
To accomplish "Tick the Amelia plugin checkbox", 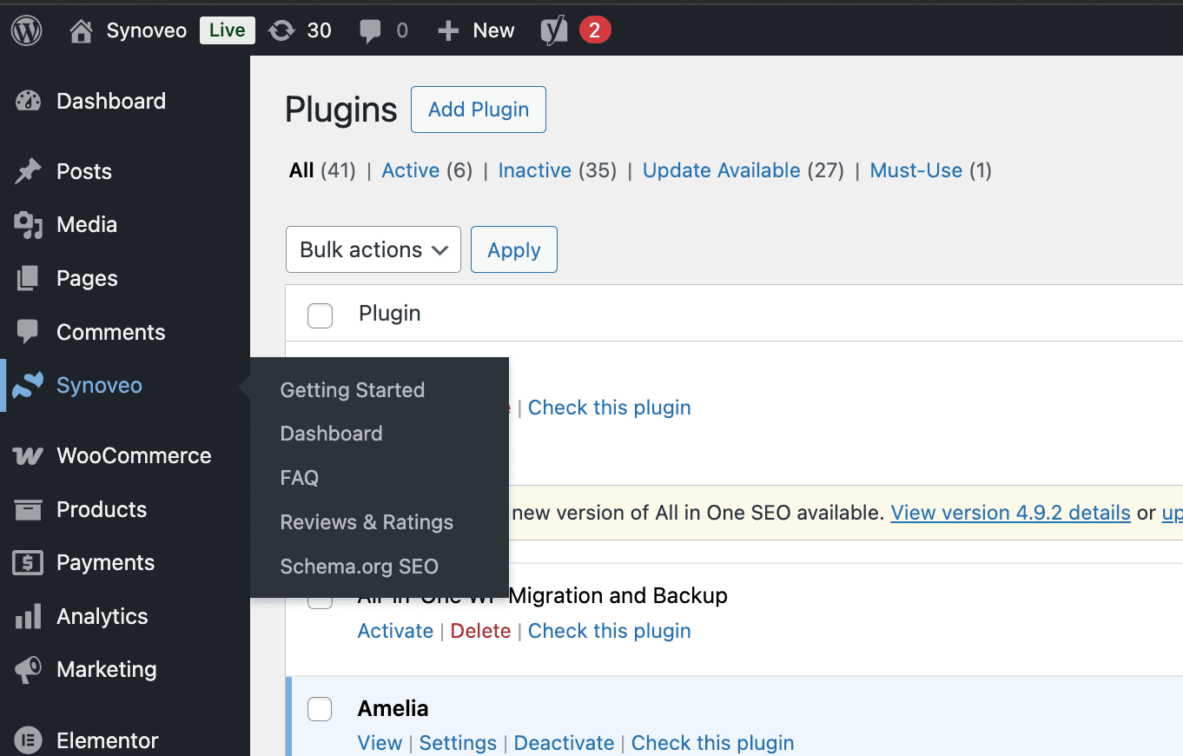I will coord(320,709).
